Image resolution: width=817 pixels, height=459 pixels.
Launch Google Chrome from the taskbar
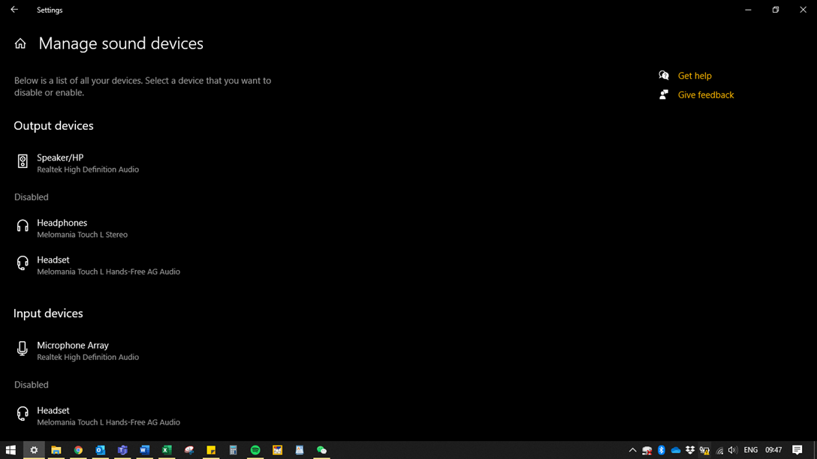(x=78, y=450)
